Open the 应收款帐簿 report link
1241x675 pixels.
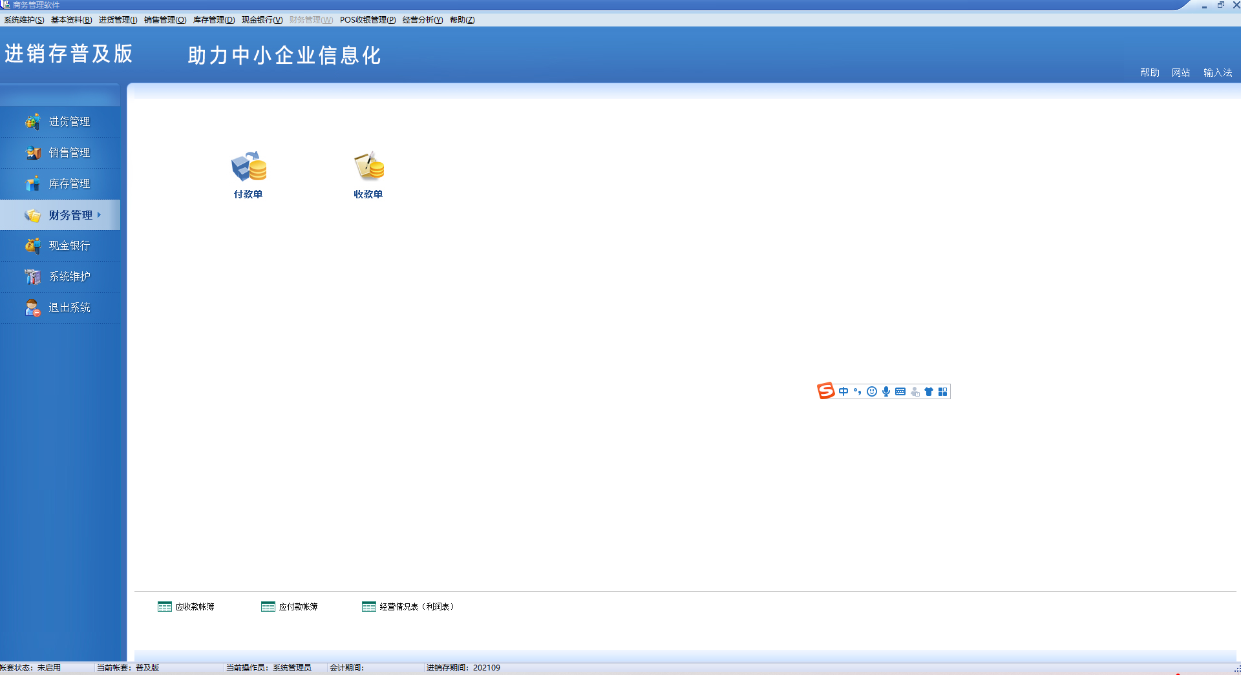point(195,607)
